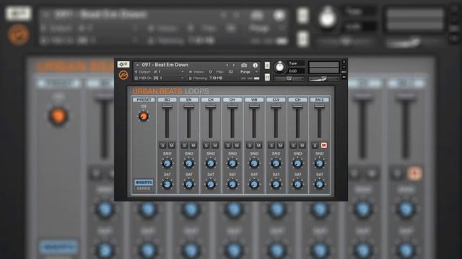This screenshot has height=259, width=462.
Task: Click the SN channel SAT knob
Action: pos(189,184)
